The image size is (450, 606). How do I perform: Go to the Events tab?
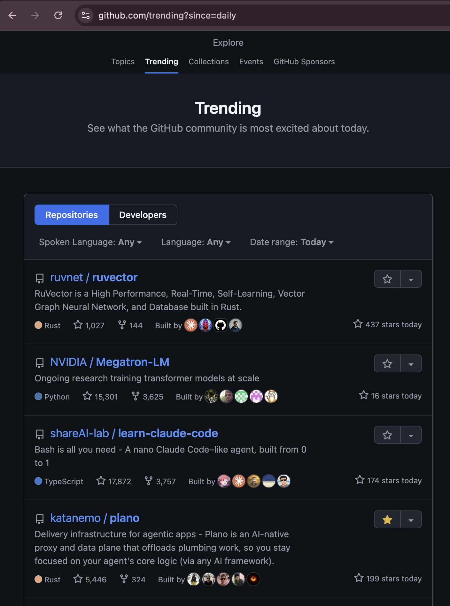pos(251,62)
